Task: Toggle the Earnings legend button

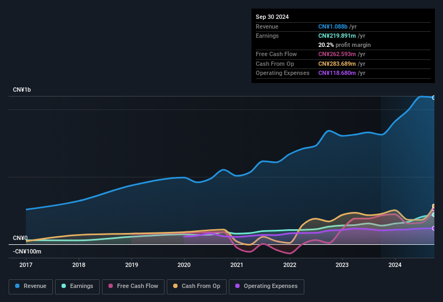Action: click(77, 286)
